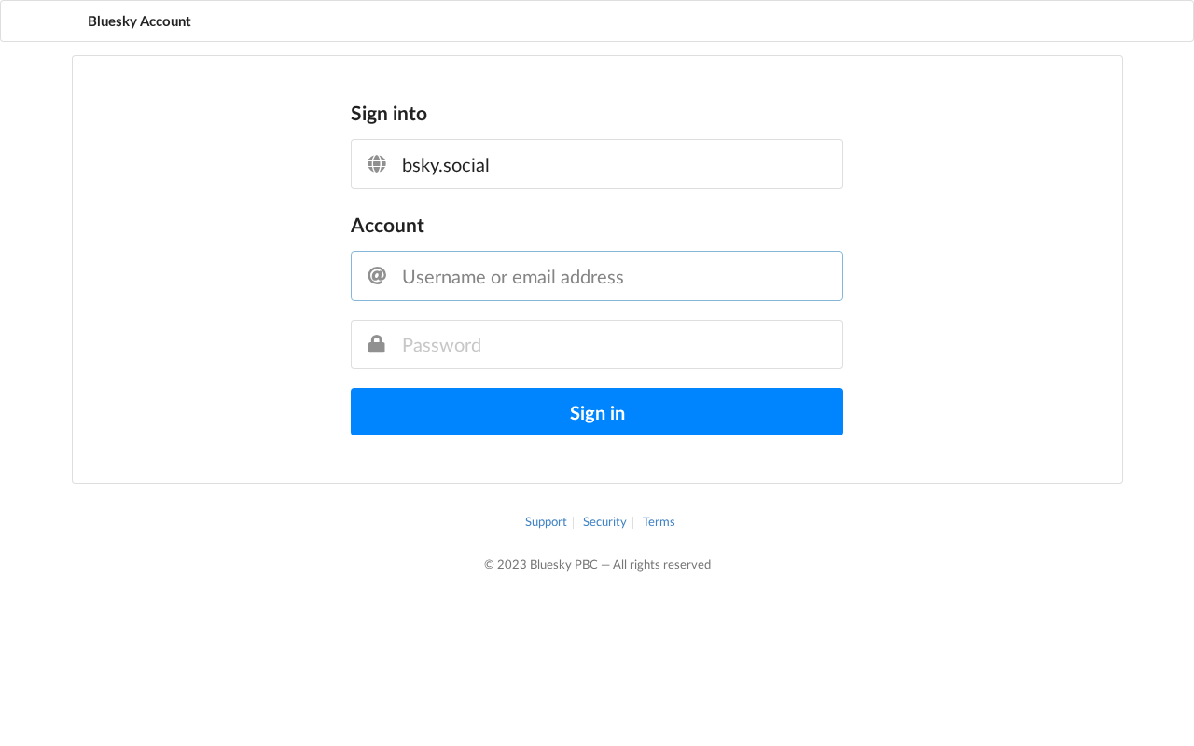This screenshot has height=746, width=1194.
Task: Click the 'Username or email address' placeholder text
Action: tap(513, 277)
